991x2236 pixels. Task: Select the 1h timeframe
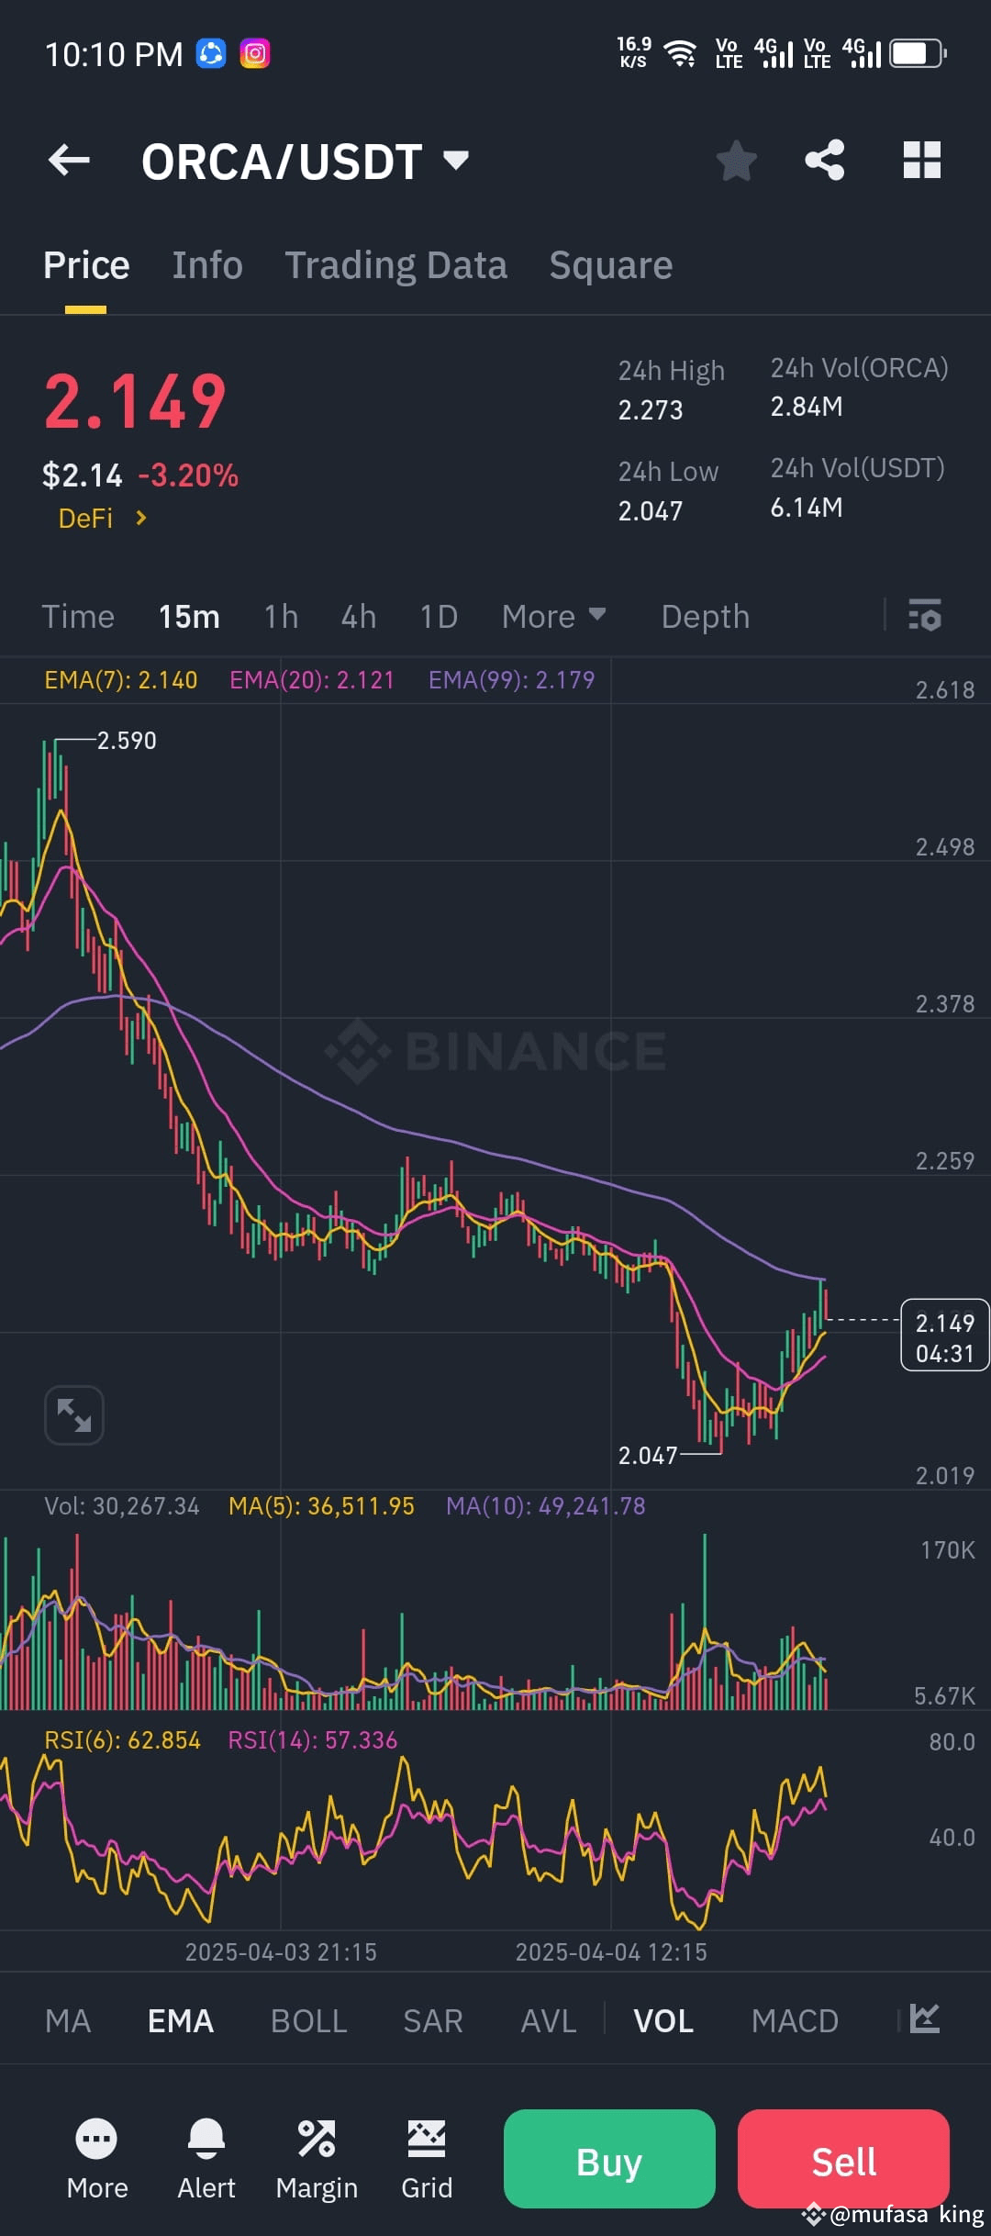(x=281, y=616)
